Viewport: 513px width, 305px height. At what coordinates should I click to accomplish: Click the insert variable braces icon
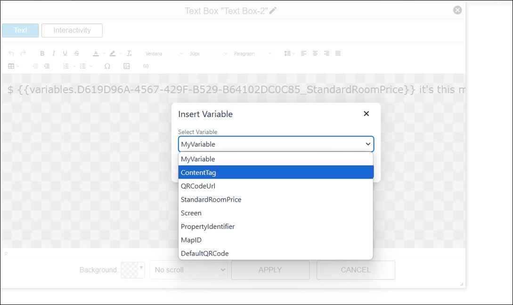coord(146,66)
